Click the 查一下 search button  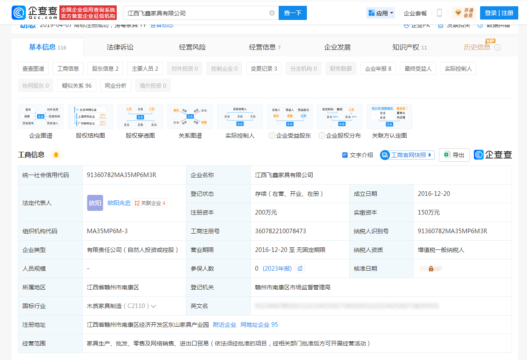[x=293, y=13]
